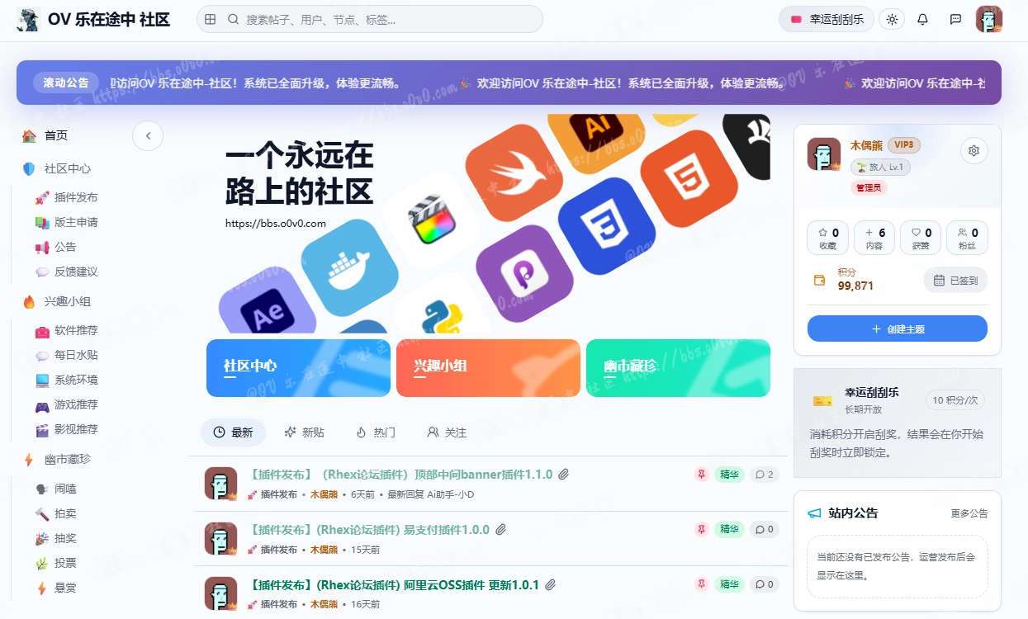Click the 滚动公告 label on banner
Screen dimensions: 1028x619
(66, 83)
